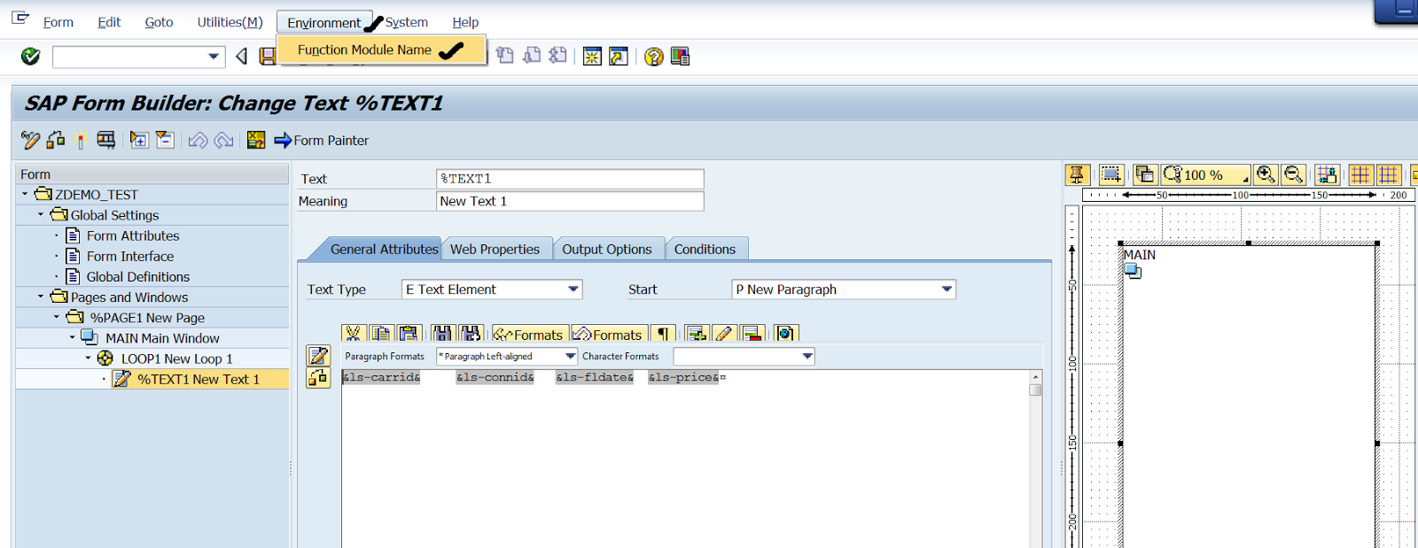Open the Help menu
Viewport: 1418px width, 548px height.
tap(465, 22)
